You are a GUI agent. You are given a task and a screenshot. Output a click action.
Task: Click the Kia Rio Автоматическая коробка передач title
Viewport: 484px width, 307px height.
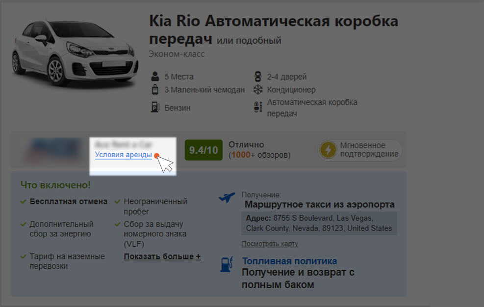point(274,30)
